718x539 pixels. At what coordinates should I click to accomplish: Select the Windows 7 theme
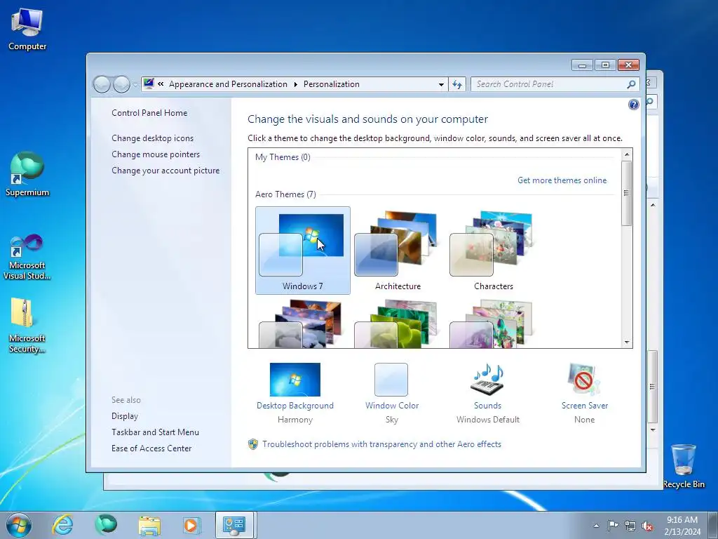303,251
